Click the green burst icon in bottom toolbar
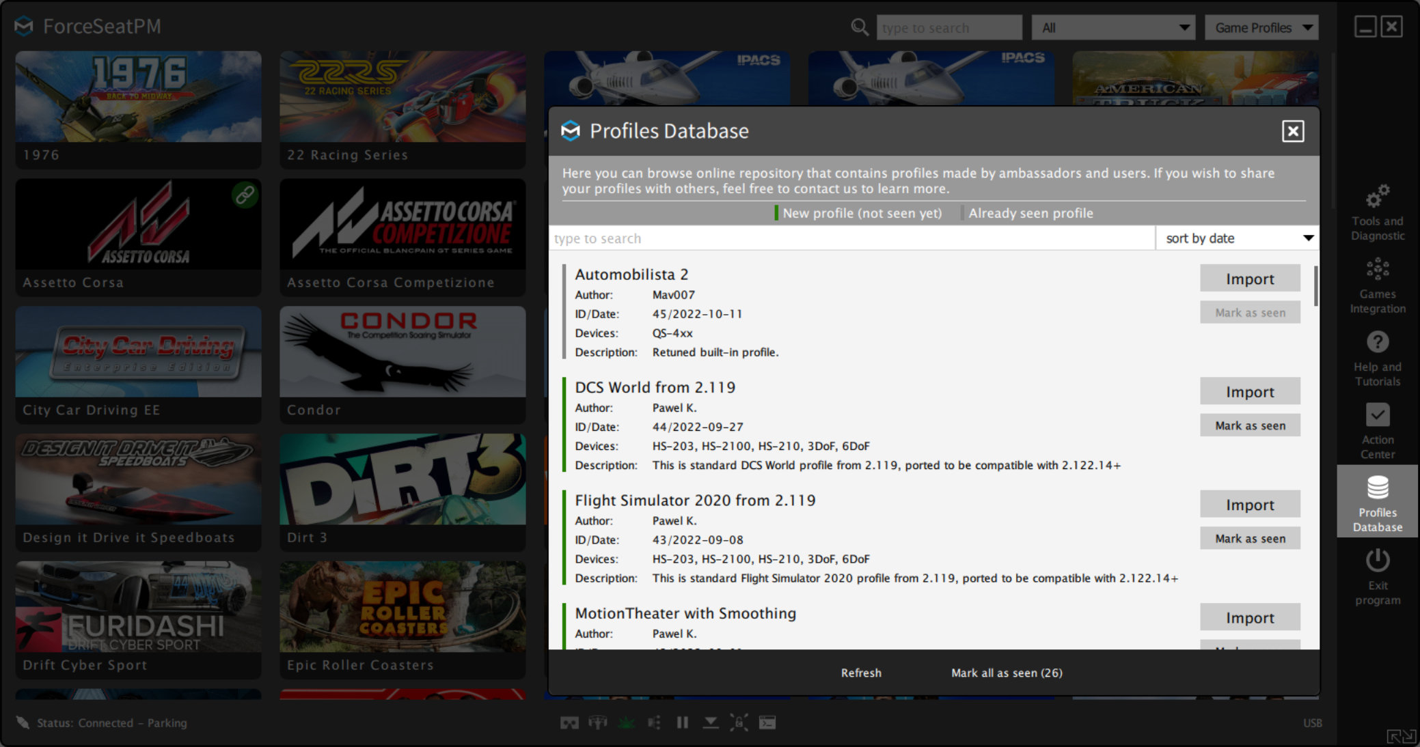This screenshot has width=1420, height=747. click(626, 722)
